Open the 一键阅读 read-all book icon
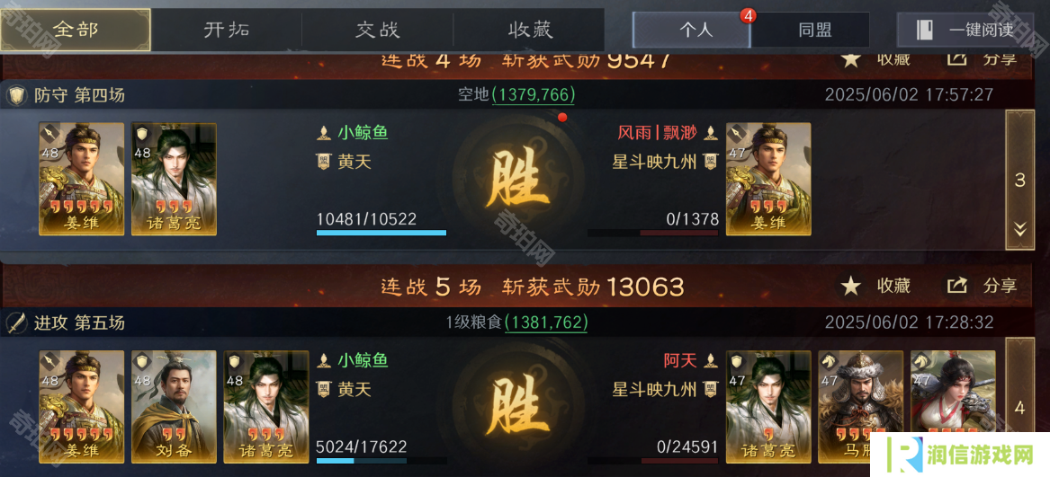Screen dimensions: 1050x477 click(x=926, y=31)
